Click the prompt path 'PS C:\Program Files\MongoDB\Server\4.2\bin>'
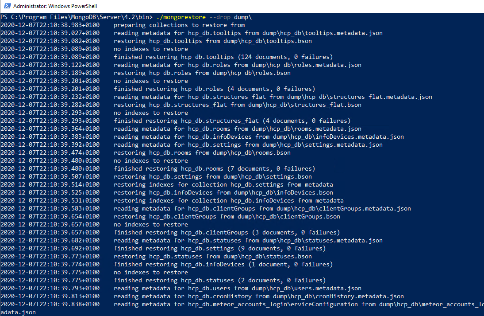Screen dimensions: 484x316 pos(77,17)
